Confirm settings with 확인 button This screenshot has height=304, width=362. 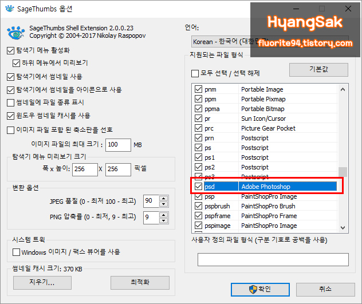pos(260,290)
